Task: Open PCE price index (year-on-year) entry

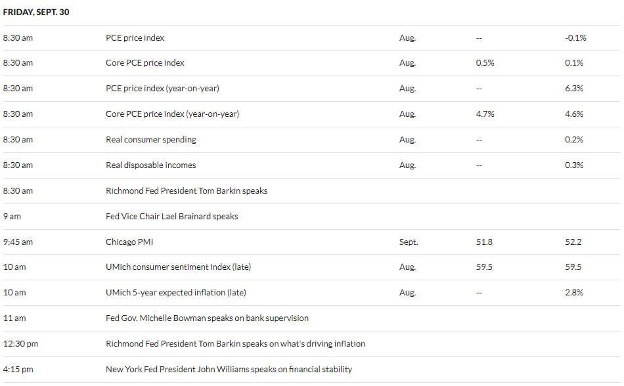Action: 162,88
